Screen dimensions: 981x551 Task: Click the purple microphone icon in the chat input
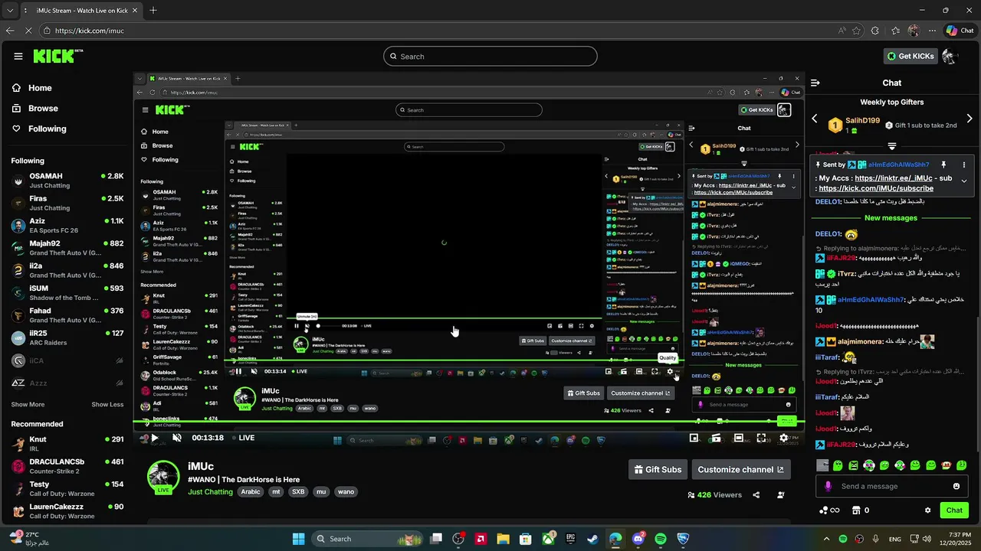point(828,486)
